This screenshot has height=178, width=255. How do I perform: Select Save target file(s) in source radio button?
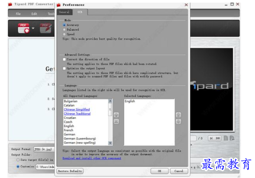[18, 160]
